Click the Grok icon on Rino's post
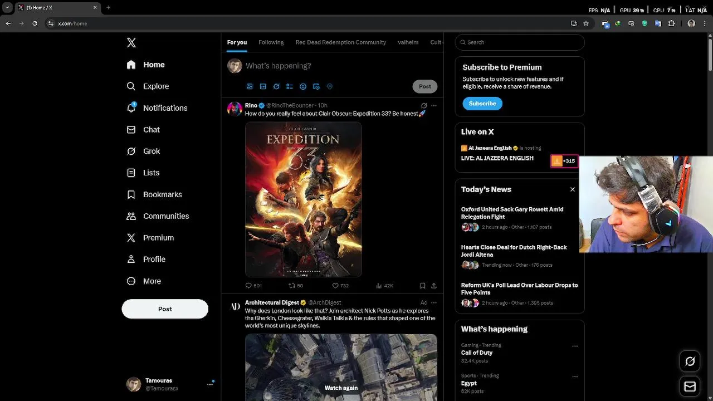 (424, 105)
